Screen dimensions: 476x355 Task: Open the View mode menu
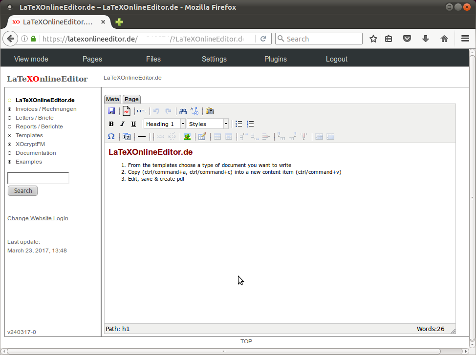point(31,59)
